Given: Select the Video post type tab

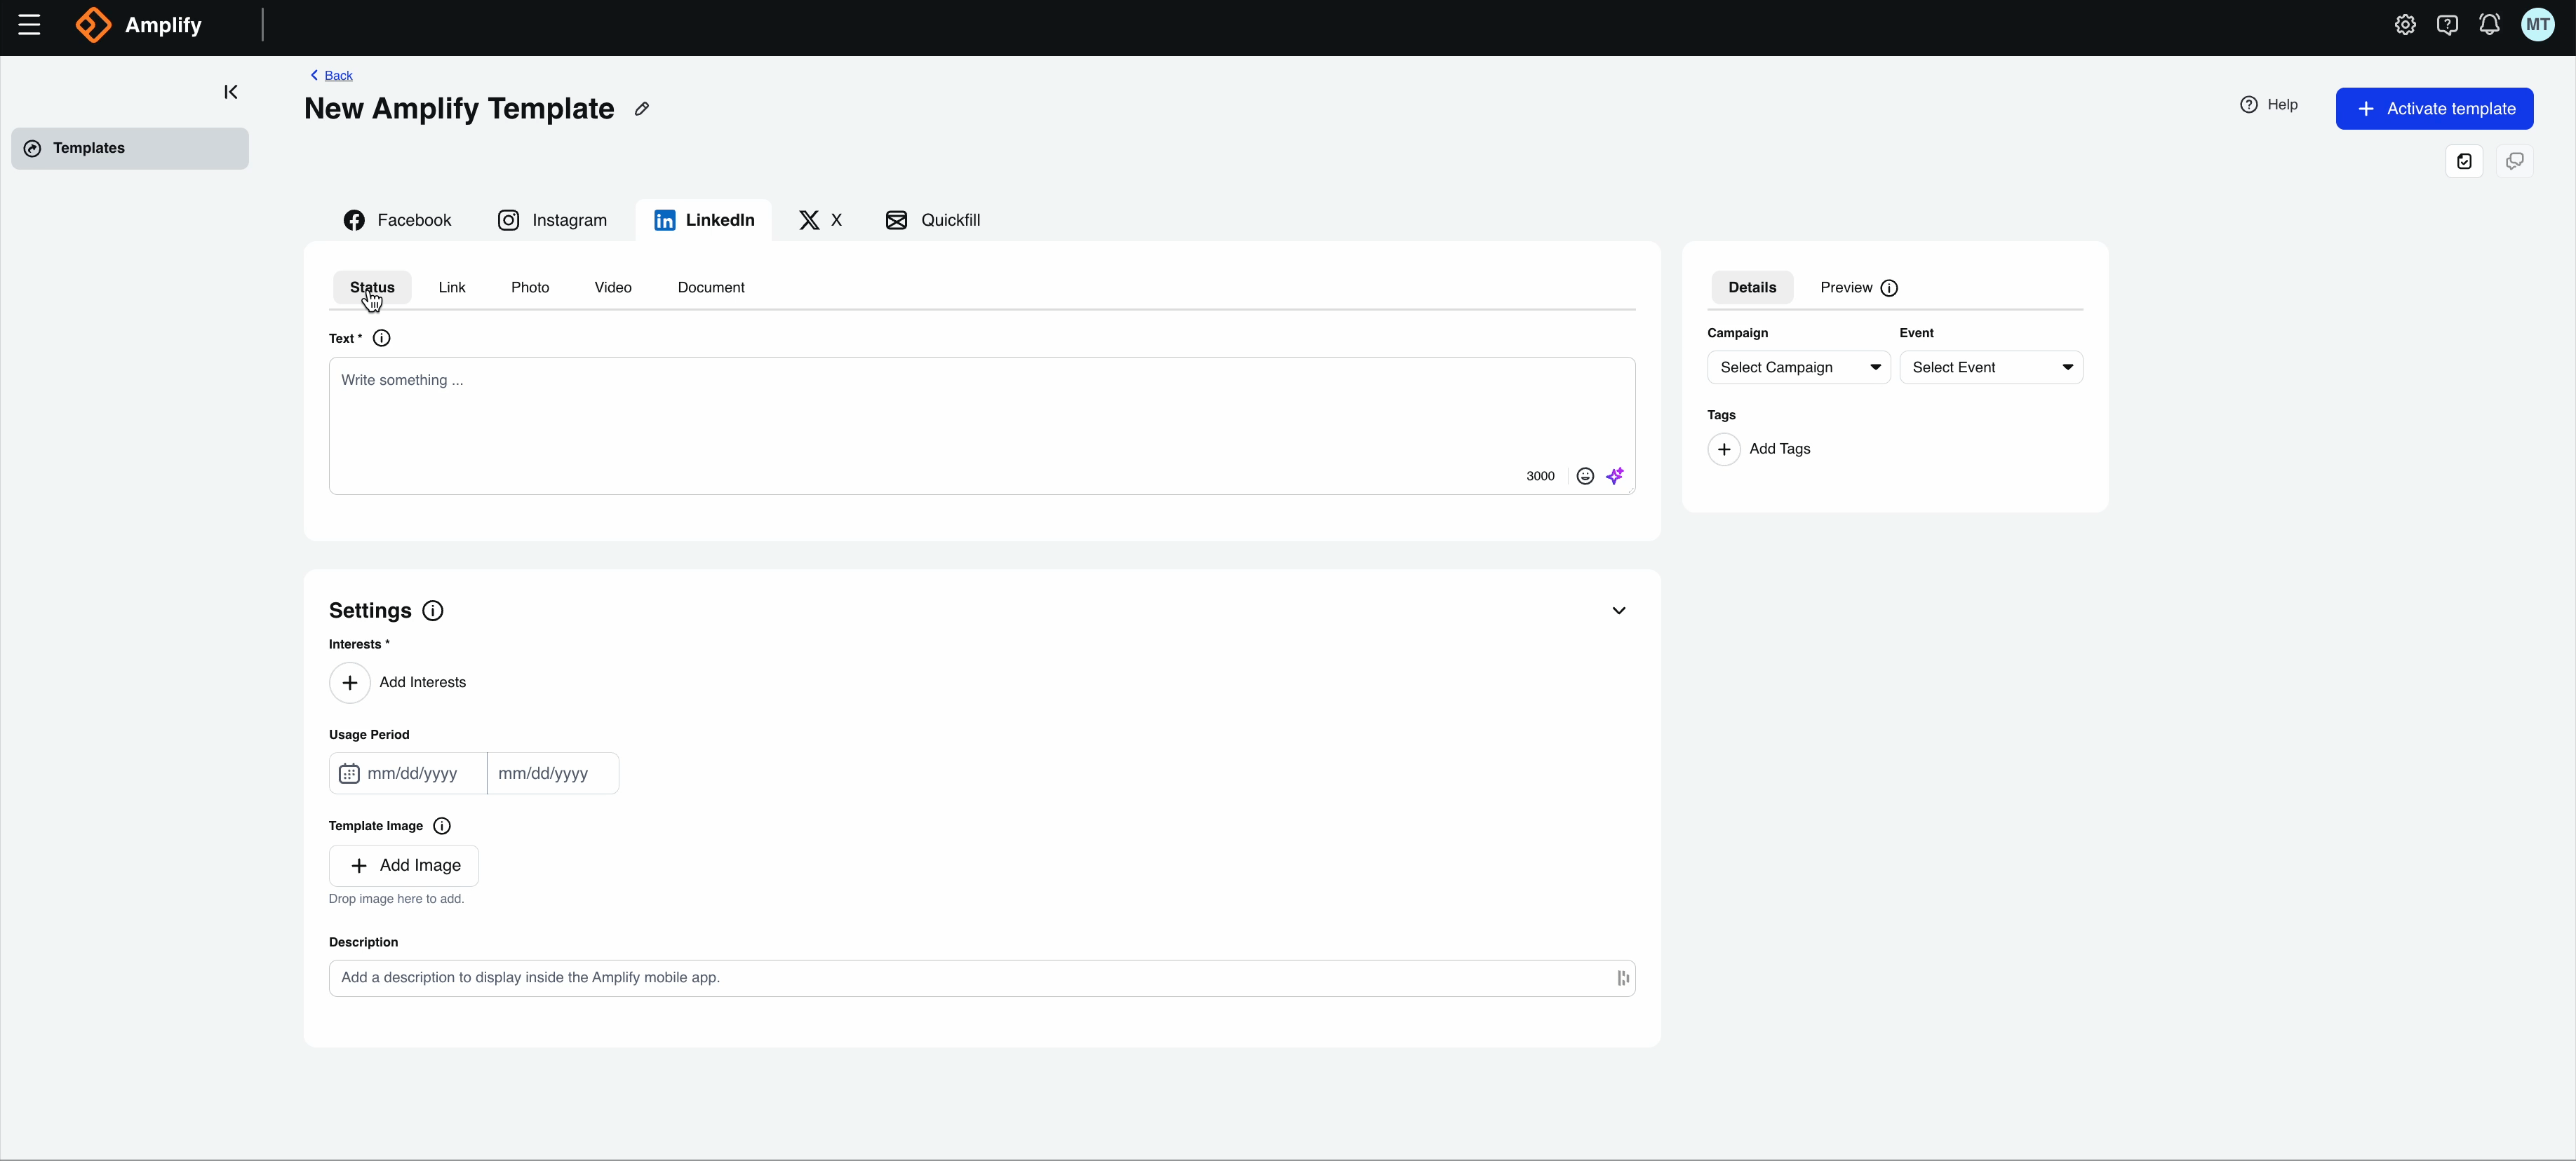Looking at the screenshot, I should pyautogui.click(x=613, y=287).
